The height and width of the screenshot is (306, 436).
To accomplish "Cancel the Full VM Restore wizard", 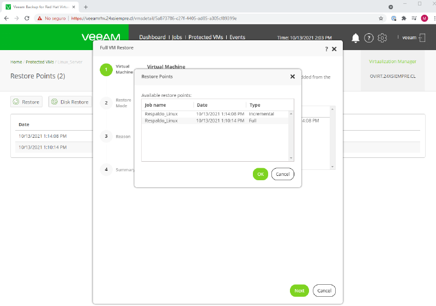I will click(324, 290).
